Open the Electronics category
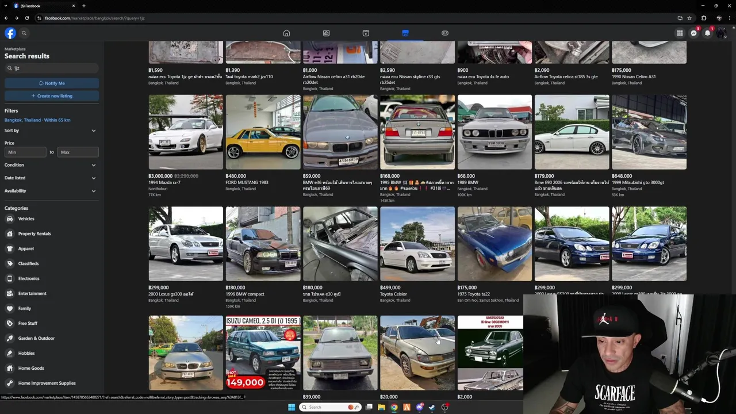The height and width of the screenshot is (414, 736). point(51,279)
